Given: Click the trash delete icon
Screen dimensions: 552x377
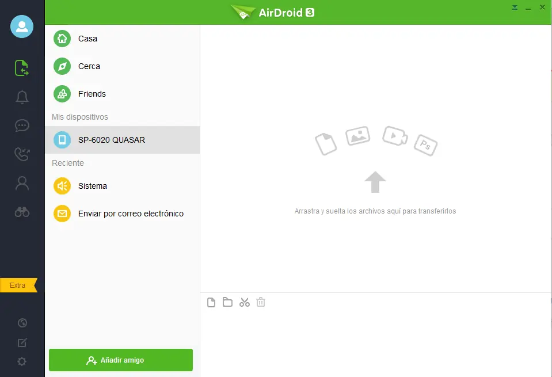Looking at the screenshot, I should point(261,302).
